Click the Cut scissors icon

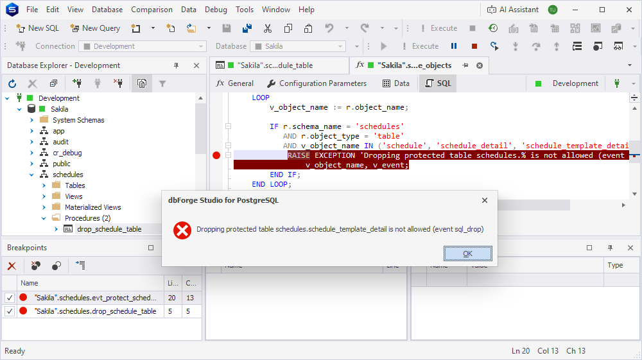tap(267, 28)
